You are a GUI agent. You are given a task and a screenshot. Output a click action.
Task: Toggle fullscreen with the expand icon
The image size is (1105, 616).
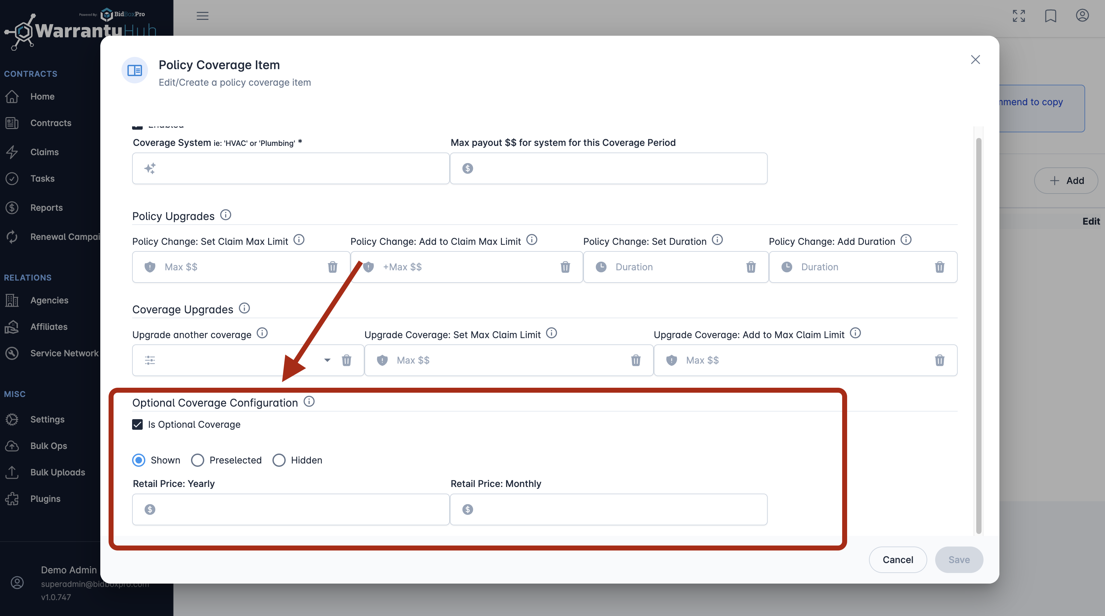point(1019,16)
